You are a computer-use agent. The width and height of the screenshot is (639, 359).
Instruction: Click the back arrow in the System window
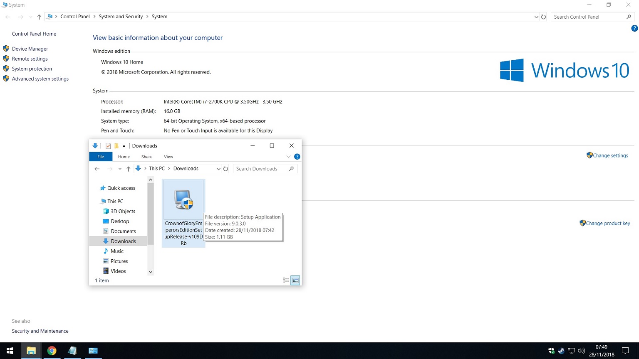(x=8, y=17)
